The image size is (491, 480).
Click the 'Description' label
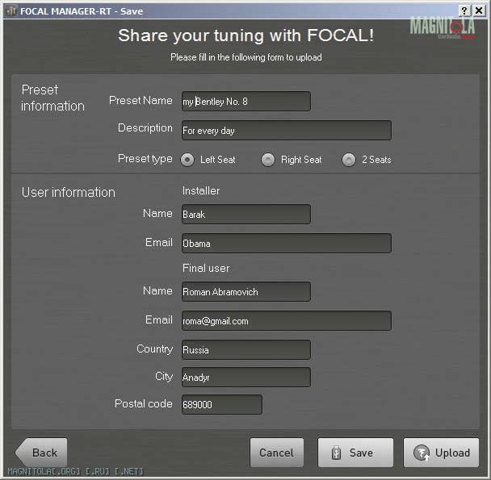(145, 128)
